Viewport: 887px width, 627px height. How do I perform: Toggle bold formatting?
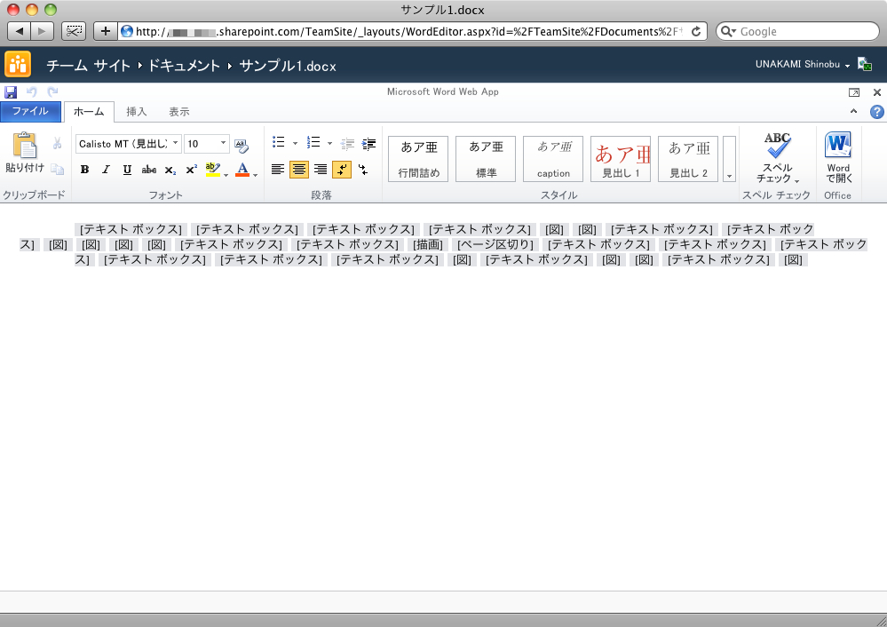click(85, 170)
